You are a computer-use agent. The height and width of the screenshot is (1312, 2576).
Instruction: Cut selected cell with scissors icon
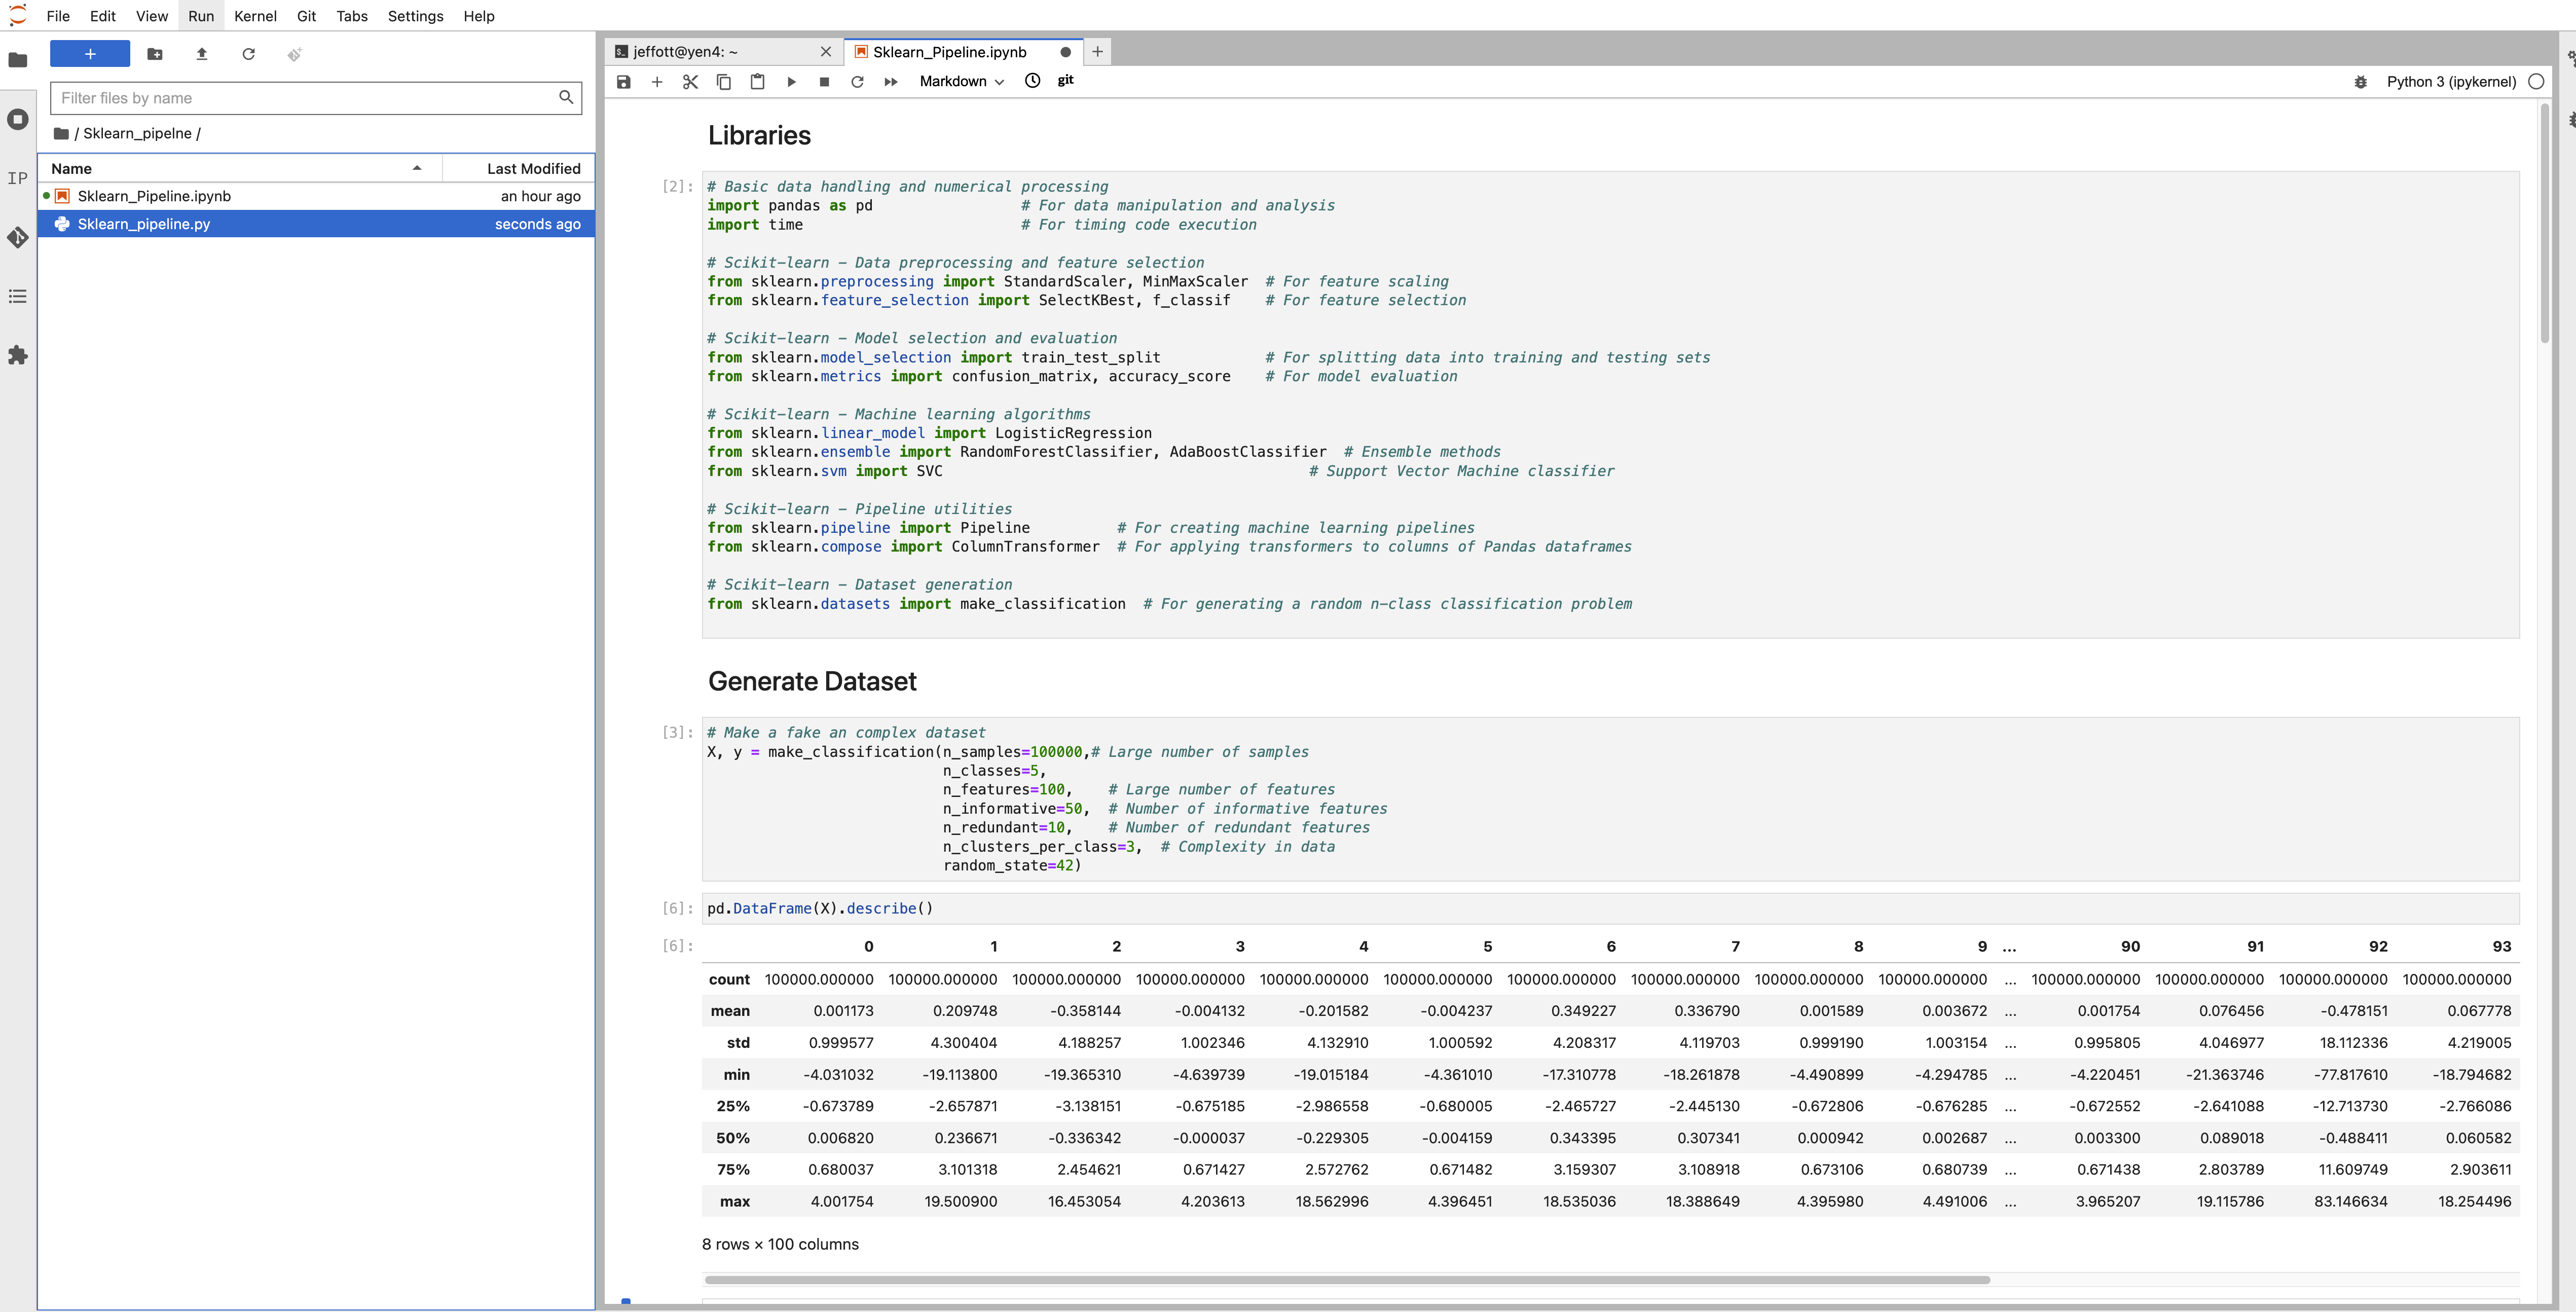point(690,82)
